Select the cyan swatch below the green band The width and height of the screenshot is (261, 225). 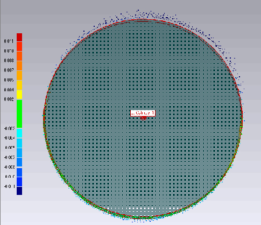tap(19, 133)
